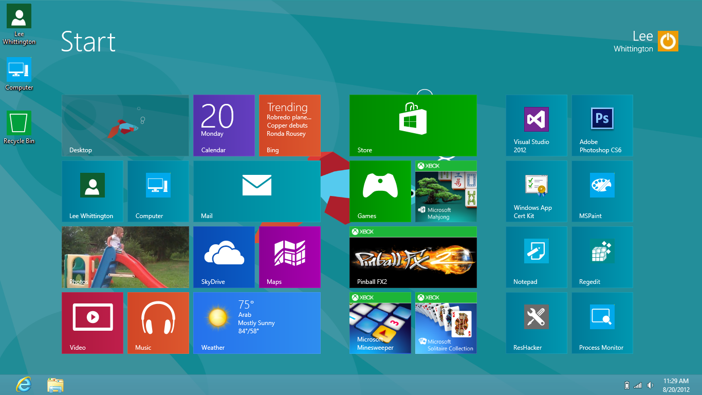Click the Lee Whittington user name
Image resolution: width=702 pixels, height=395 pixels.
633,42
